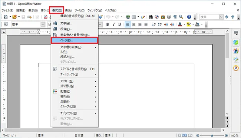Click zoom out minus button
241x138 pixels.
(198, 135)
